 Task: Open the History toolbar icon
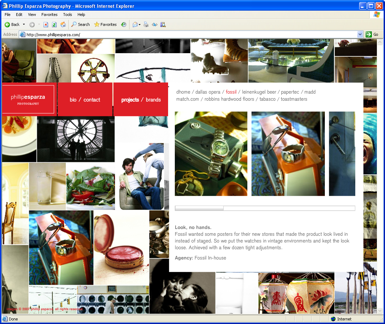(123, 24)
